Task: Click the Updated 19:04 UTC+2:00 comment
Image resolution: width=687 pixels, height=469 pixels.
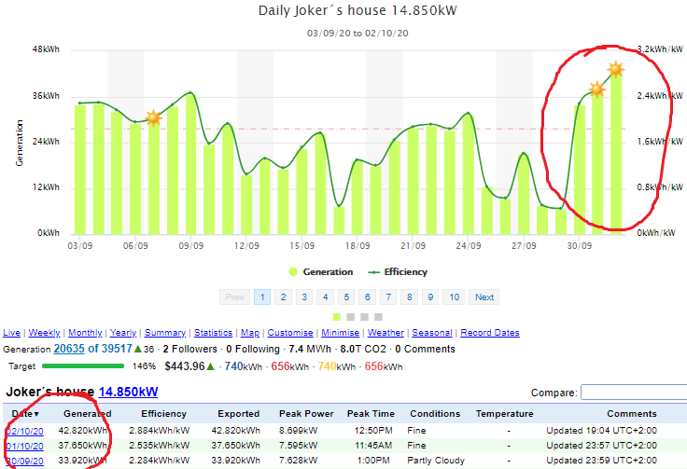Action: pyautogui.click(x=601, y=431)
